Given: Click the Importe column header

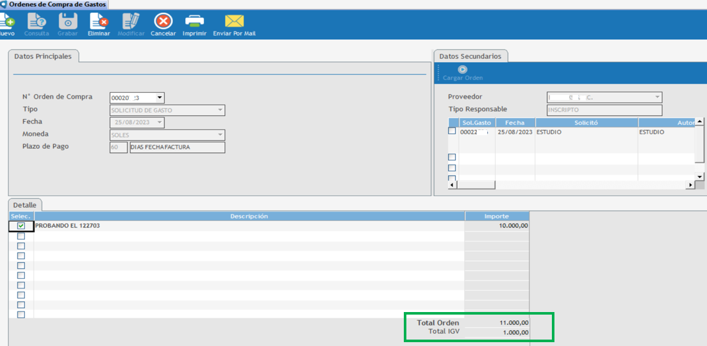Looking at the screenshot, I should pyautogui.click(x=497, y=217).
